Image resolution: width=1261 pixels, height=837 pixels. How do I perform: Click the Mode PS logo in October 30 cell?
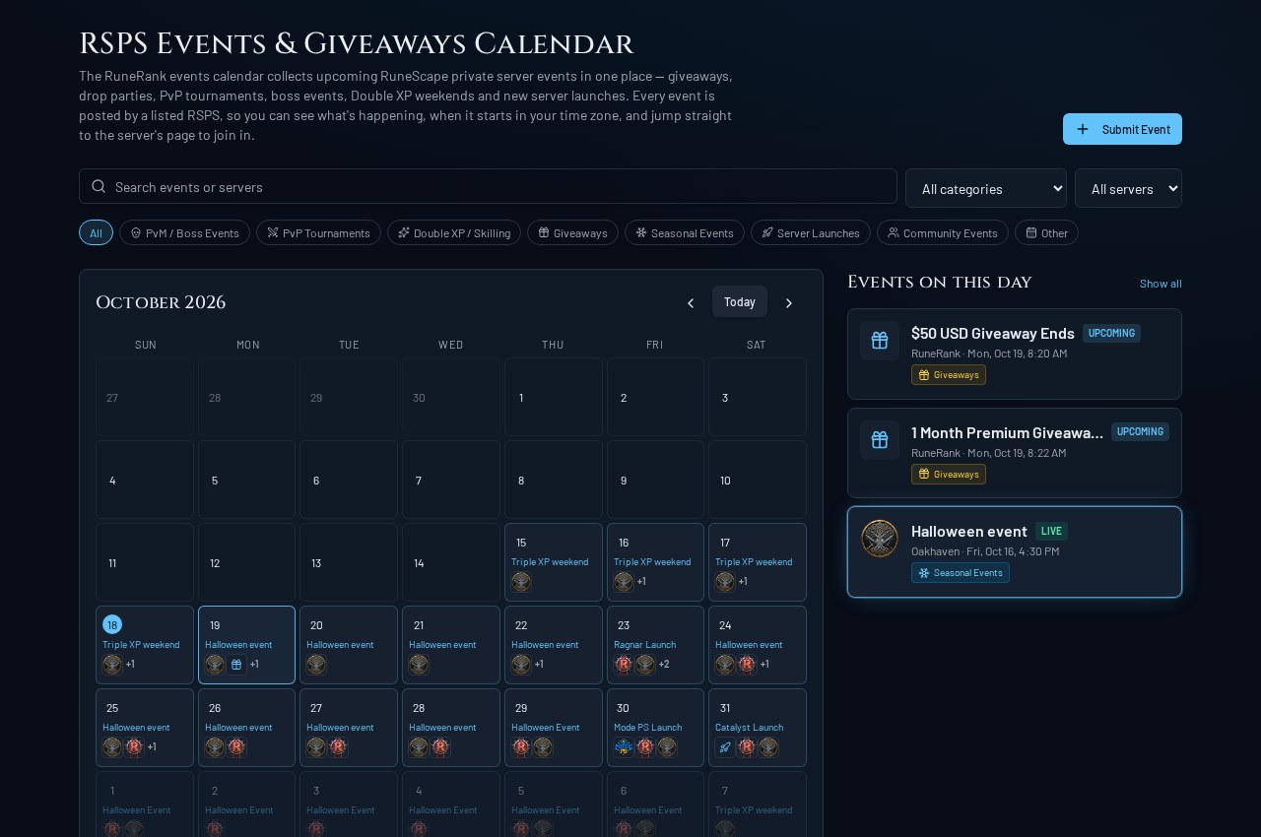624,747
